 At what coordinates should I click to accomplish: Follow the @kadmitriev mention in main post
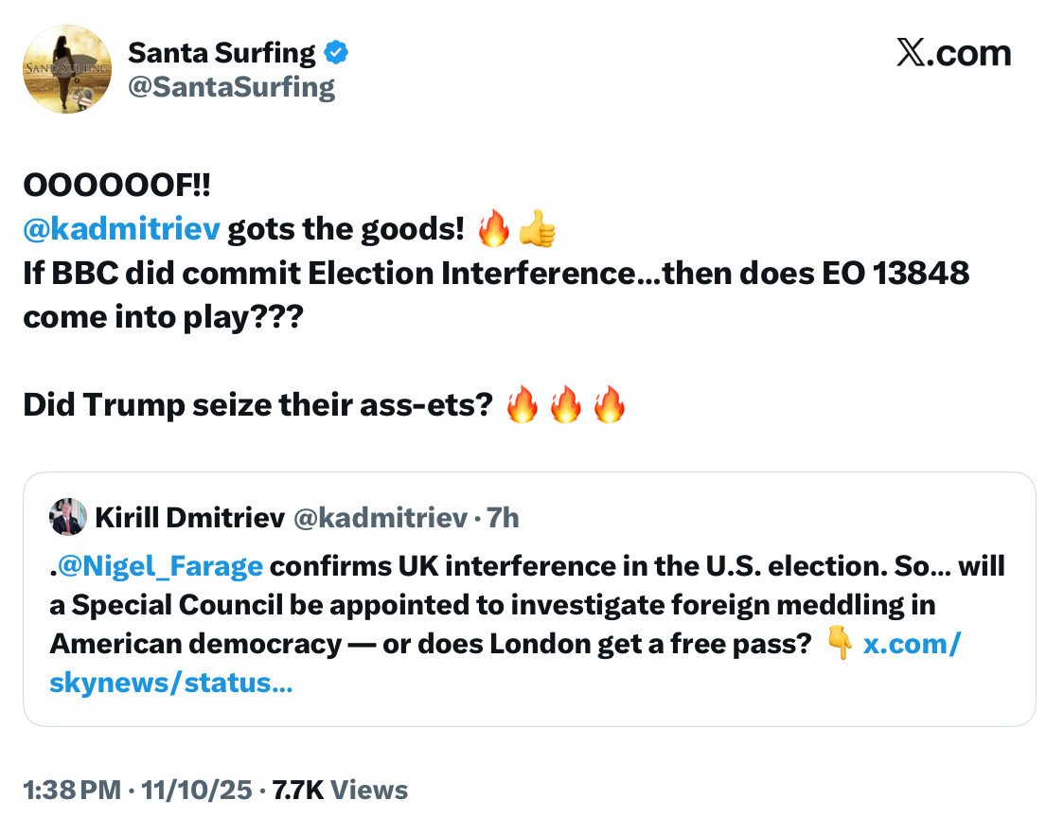tap(120, 229)
